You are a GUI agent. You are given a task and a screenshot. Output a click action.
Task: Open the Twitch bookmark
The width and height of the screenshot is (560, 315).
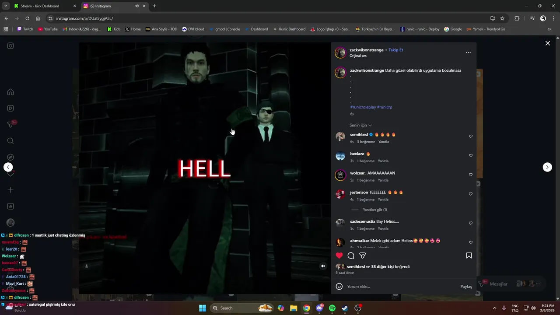pos(25,29)
